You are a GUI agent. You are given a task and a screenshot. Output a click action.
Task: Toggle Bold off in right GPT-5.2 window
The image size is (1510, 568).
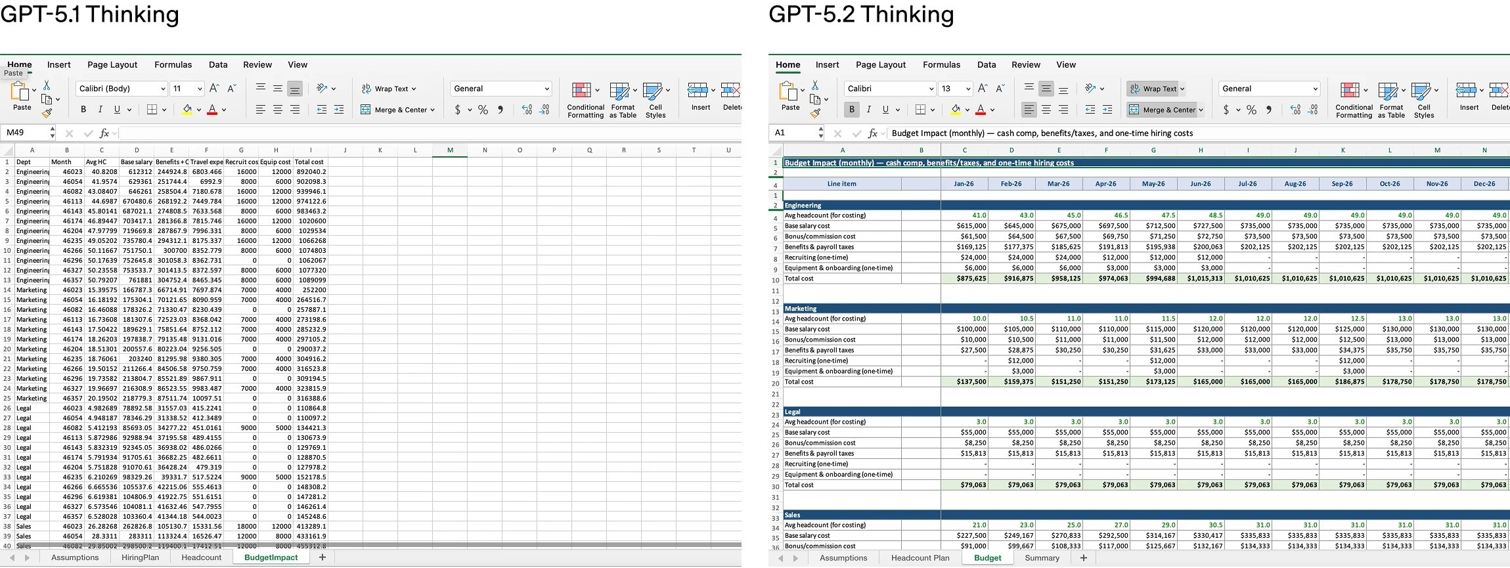pos(852,110)
